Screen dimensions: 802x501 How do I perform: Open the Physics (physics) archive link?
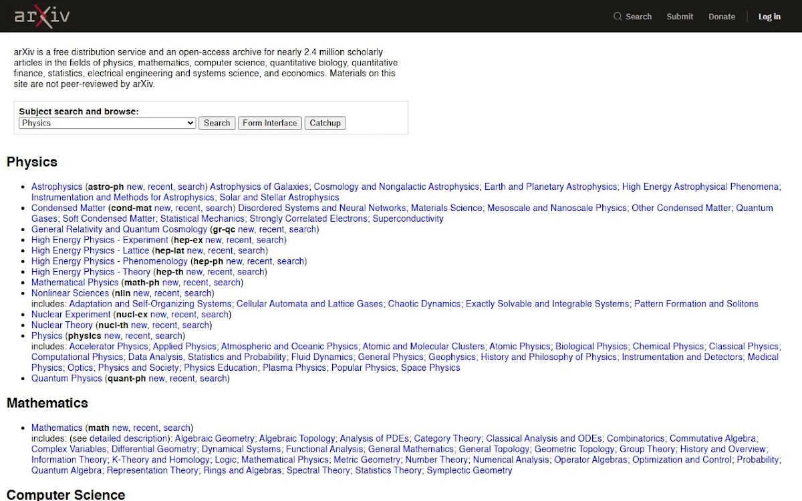[x=47, y=336]
